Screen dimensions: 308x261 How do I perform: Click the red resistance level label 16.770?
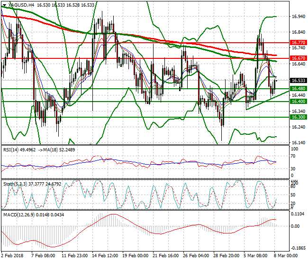pos(299,43)
